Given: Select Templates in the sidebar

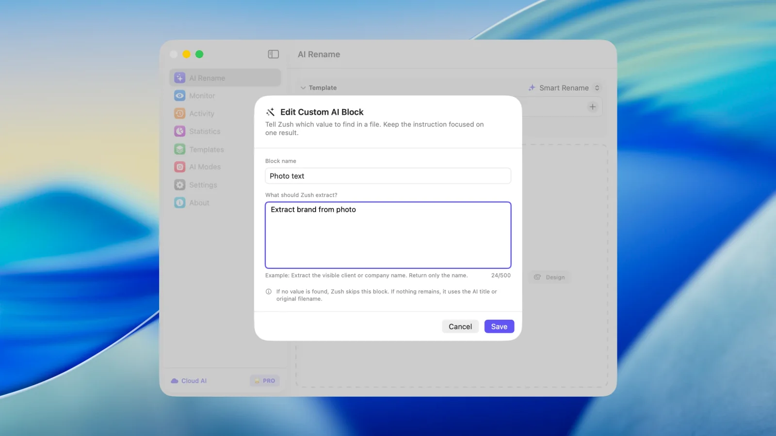Looking at the screenshot, I should click(225, 149).
